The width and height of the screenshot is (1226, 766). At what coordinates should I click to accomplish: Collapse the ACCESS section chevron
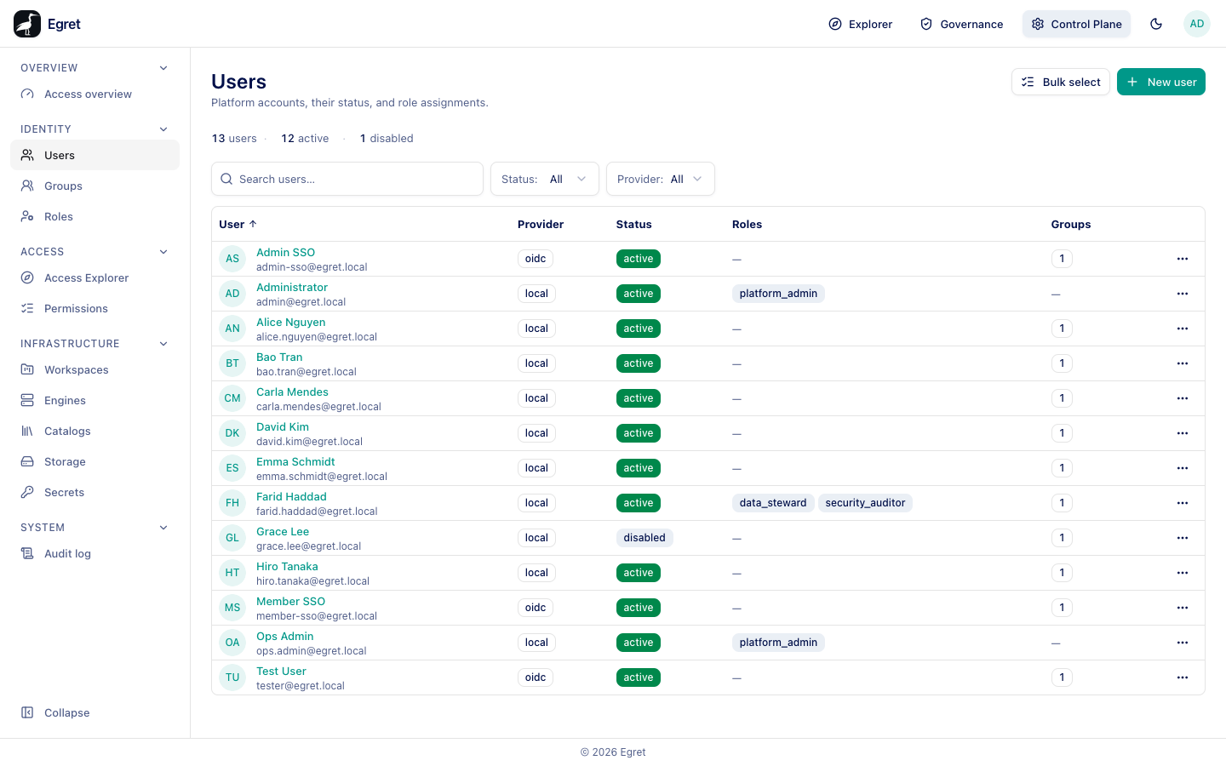(x=163, y=252)
